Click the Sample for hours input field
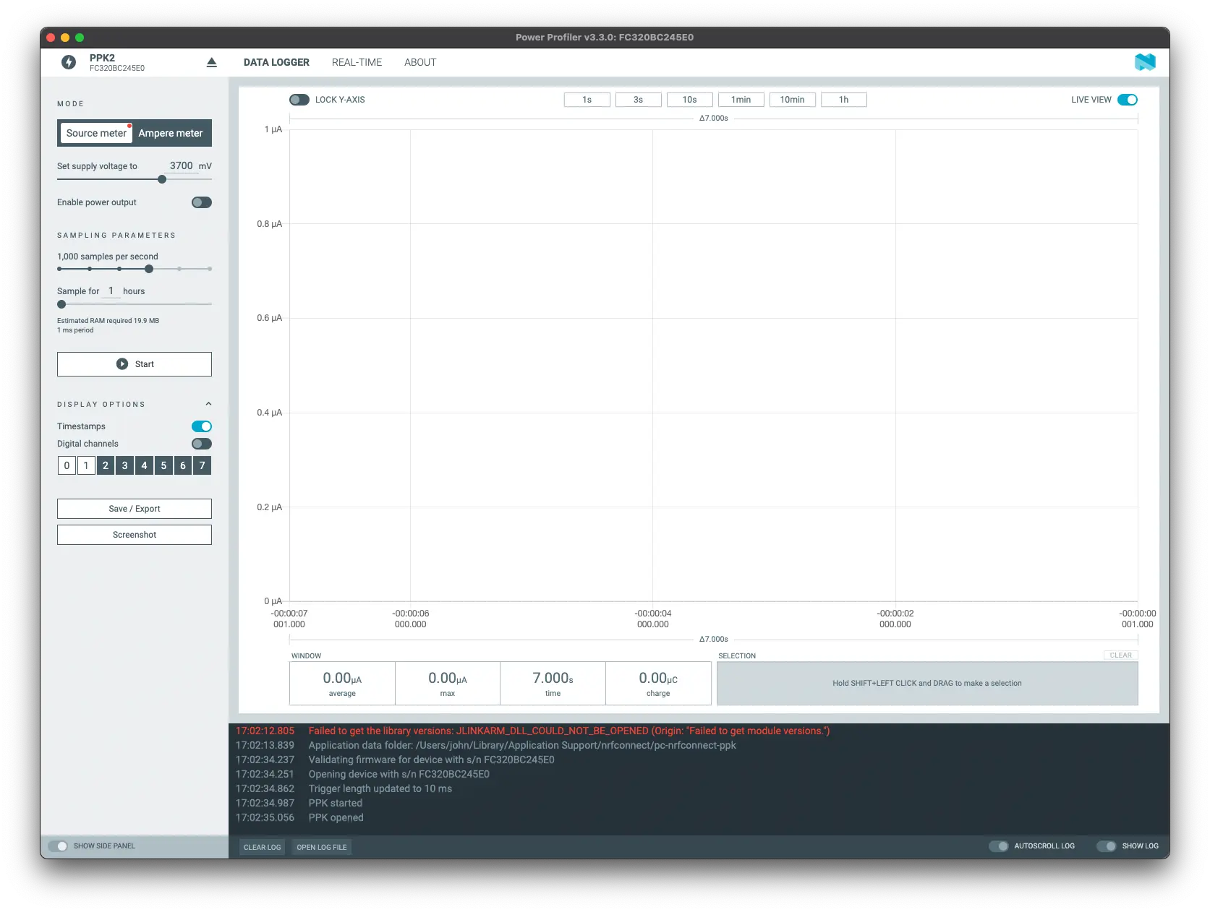The height and width of the screenshot is (912, 1210). point(111,291)
